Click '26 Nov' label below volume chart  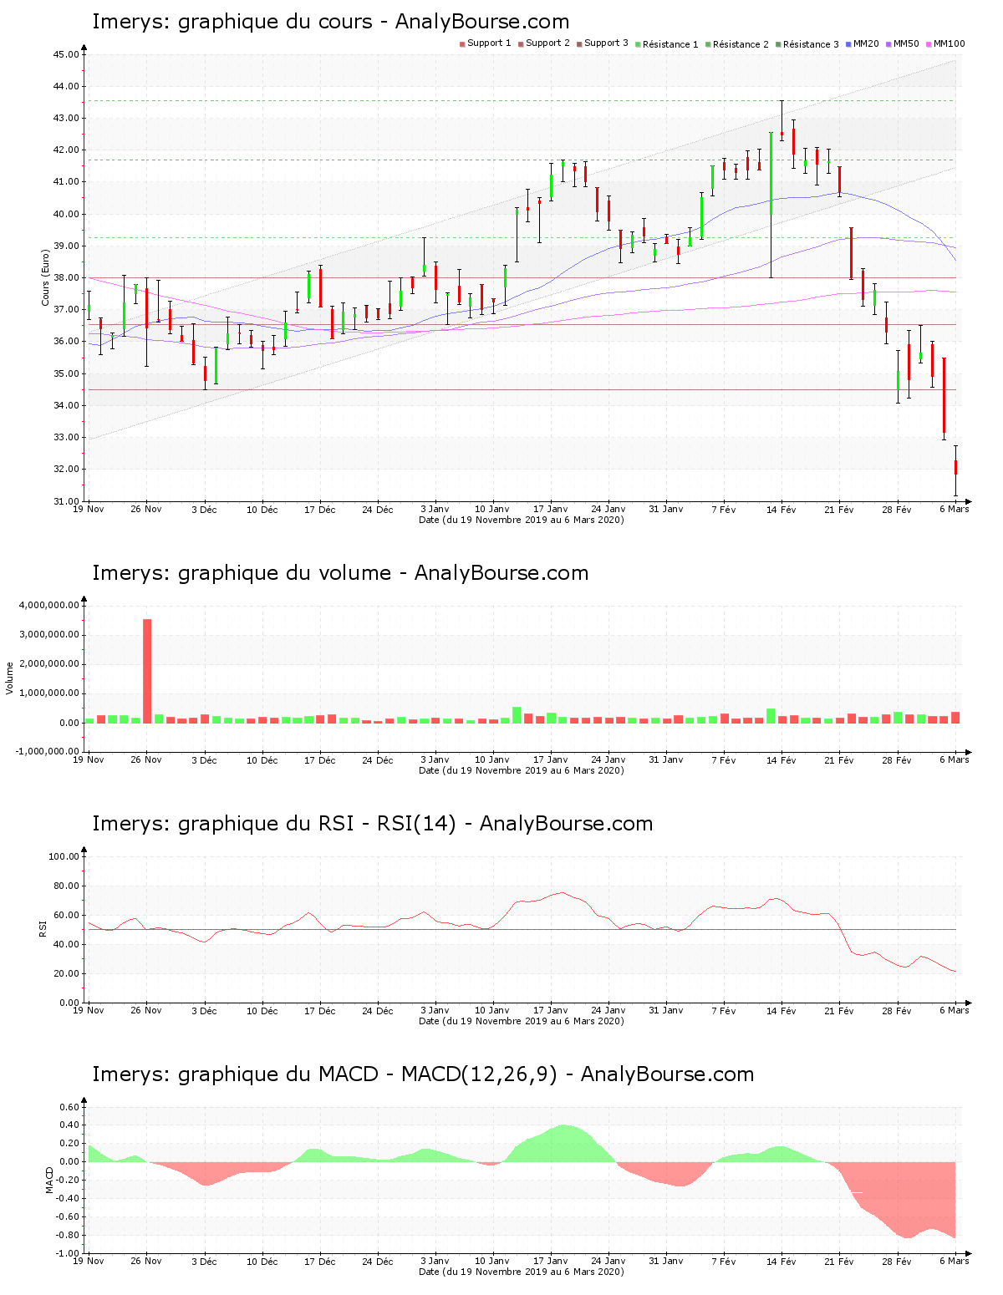pos(146,760)
